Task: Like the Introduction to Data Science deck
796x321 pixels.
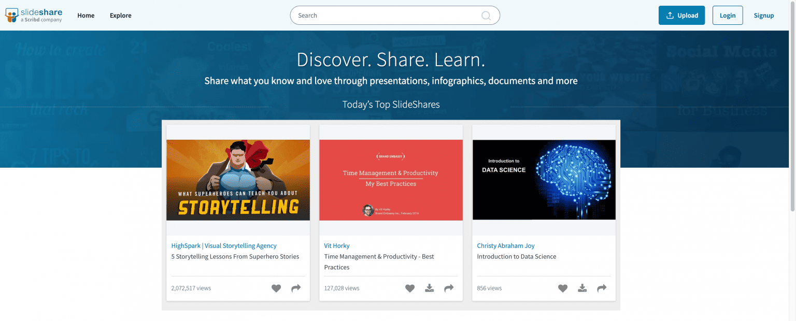Action: click(563, 288)
